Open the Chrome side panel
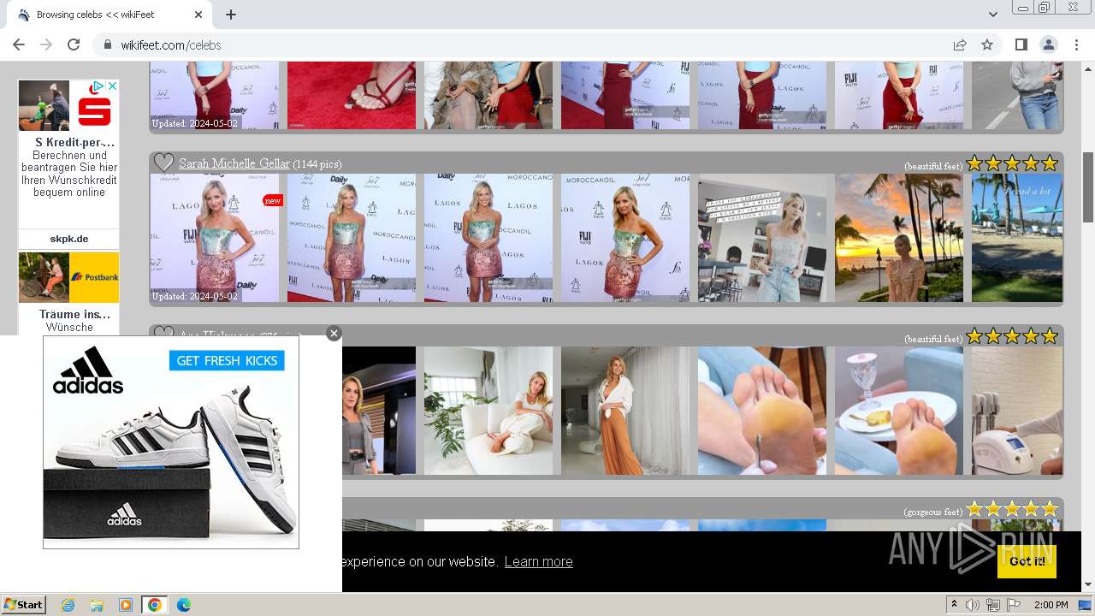The width and height of the screenshot is (1095, 616). point(1021,44)
